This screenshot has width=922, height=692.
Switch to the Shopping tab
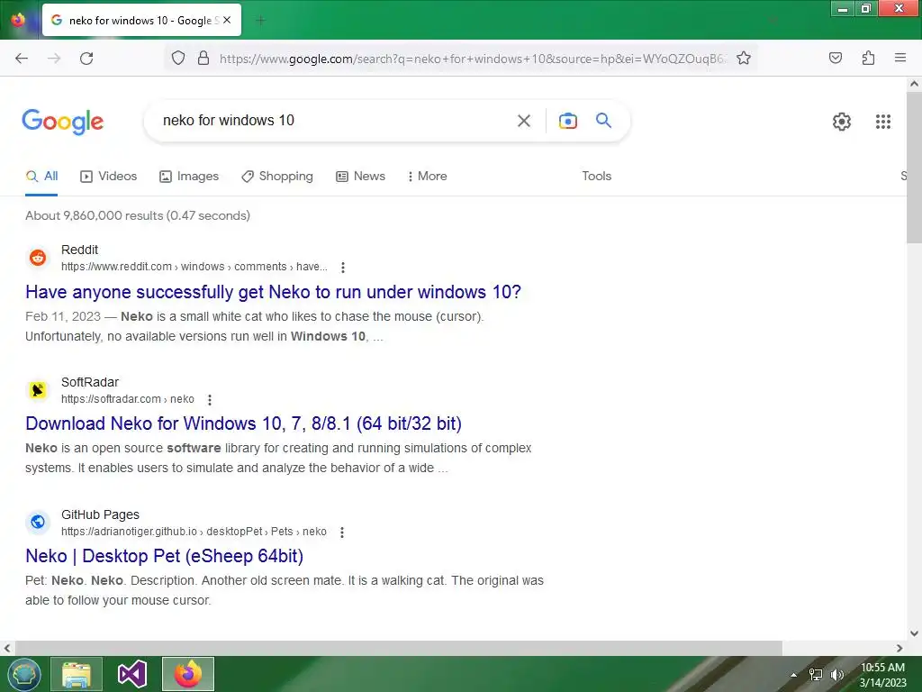pos(277,176)
